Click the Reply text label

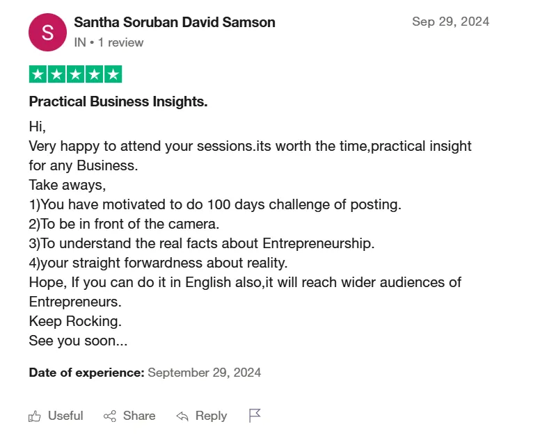[211, 416]
